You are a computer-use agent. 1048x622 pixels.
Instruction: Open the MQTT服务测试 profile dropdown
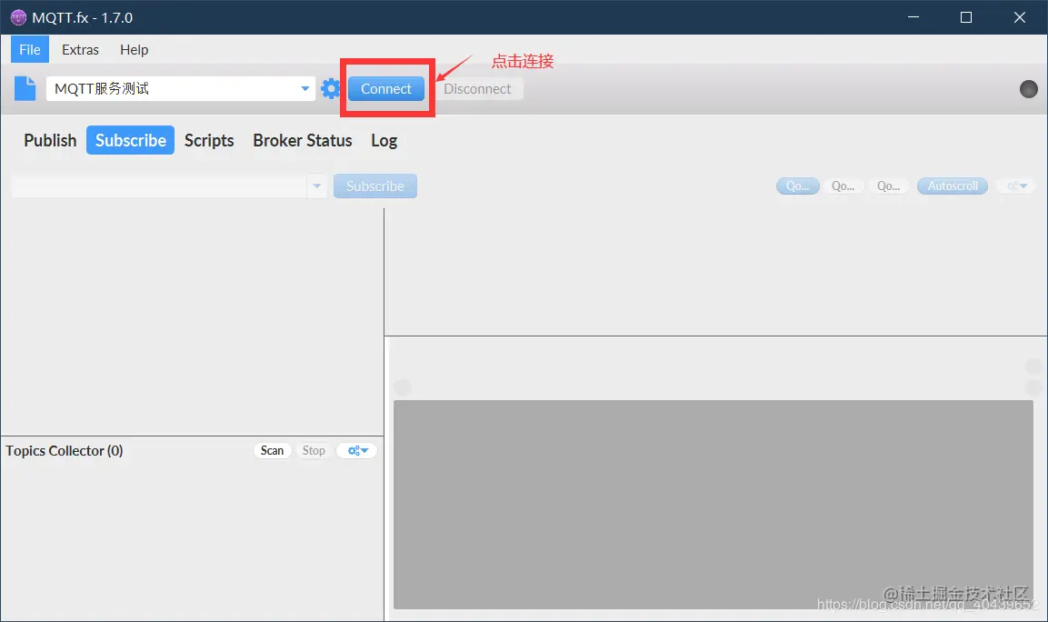pos(304,88)
